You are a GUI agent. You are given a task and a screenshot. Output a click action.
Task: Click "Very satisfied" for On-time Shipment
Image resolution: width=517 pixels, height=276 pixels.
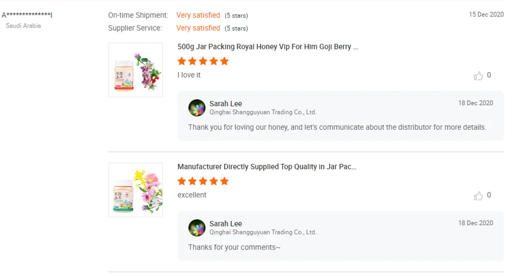tap(198, 15)
